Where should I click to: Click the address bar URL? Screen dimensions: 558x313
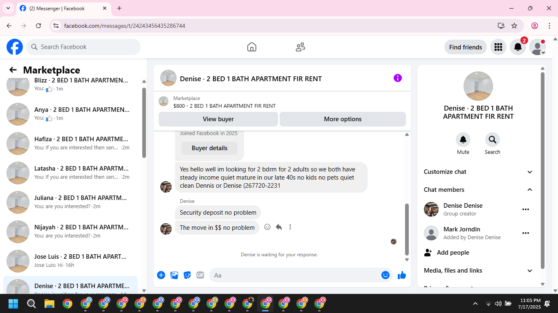tap(125, 26)
